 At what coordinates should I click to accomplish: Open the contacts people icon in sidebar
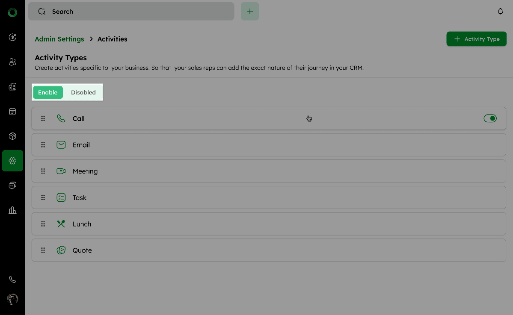click(12, 62)
